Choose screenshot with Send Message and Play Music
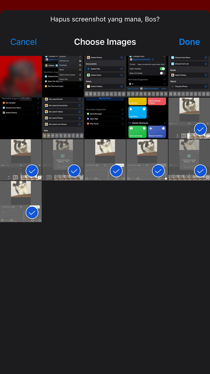Image resolution: width=210 pixels, height=374 pixels. [x=105, y=118]
